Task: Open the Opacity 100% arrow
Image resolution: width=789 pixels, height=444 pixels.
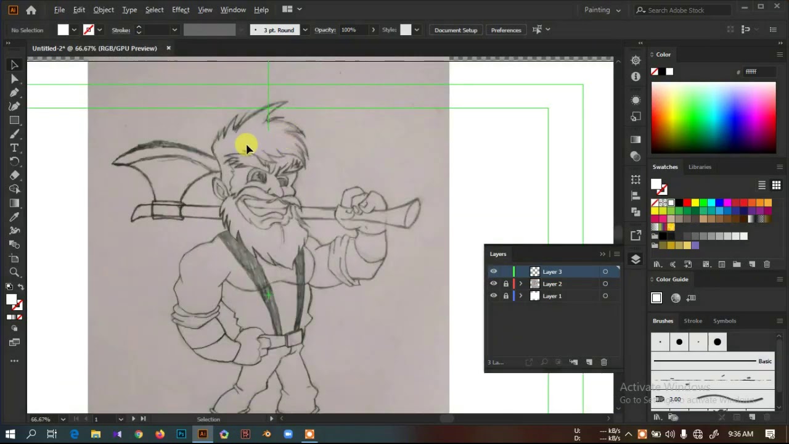Action: 372,30
